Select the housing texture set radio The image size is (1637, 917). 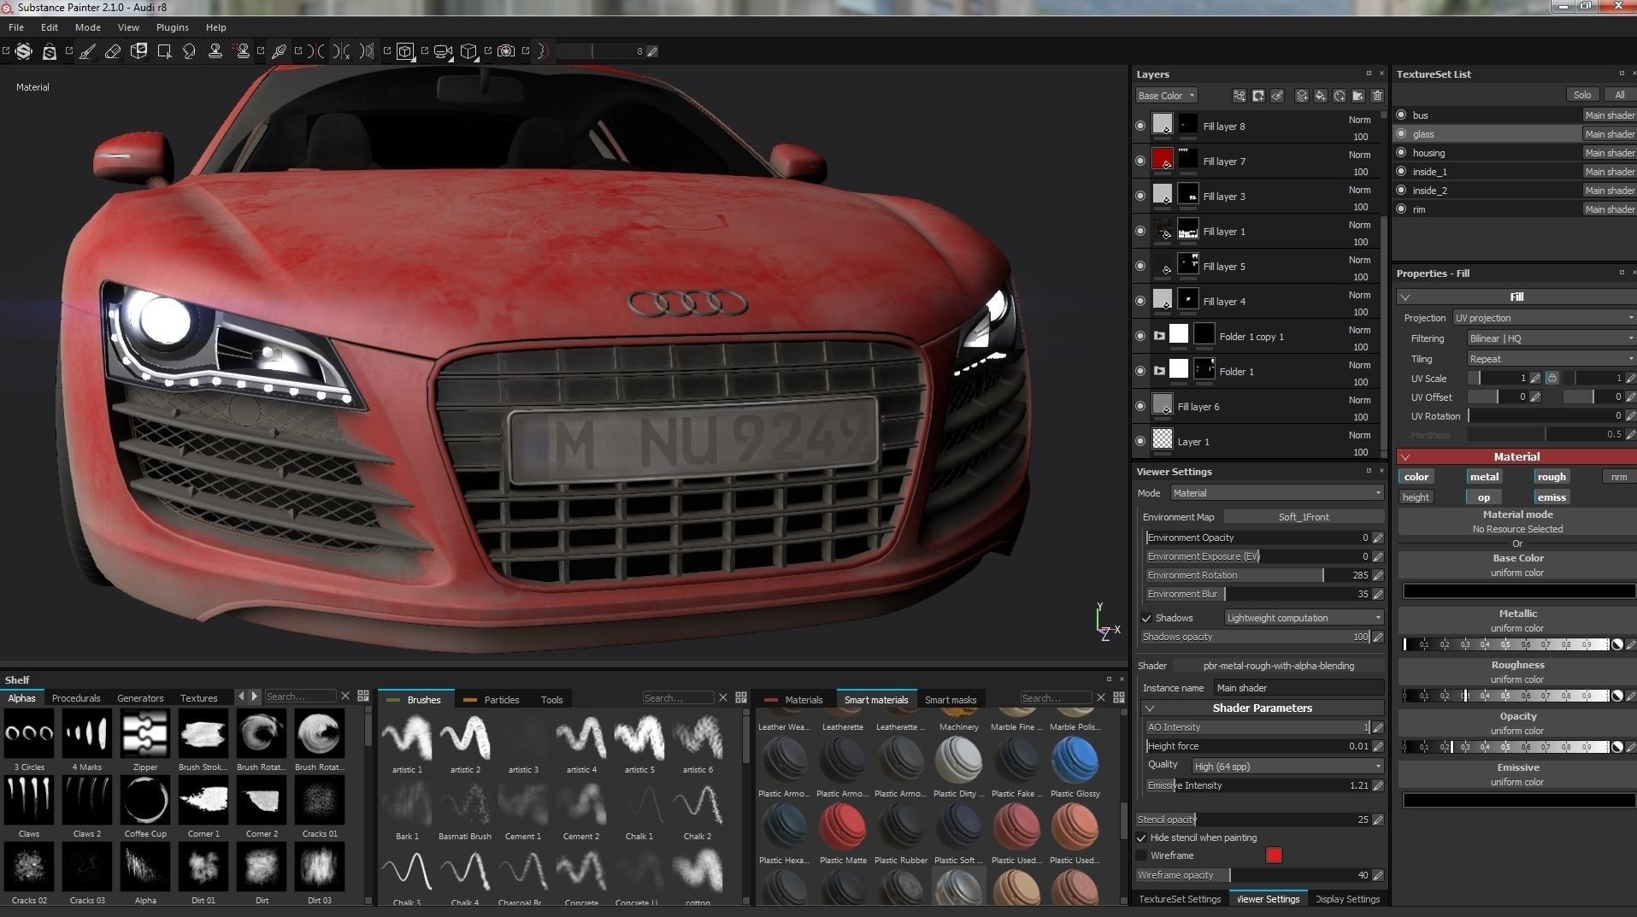coord(1401,153)
